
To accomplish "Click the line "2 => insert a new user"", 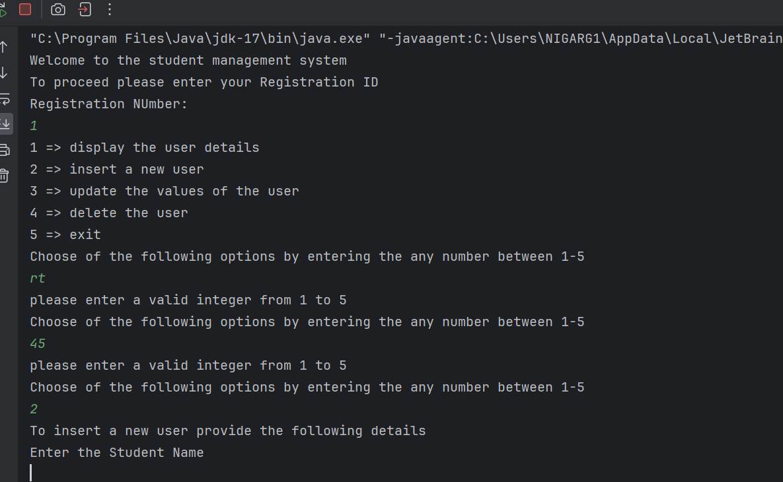I will click(116, 169).
